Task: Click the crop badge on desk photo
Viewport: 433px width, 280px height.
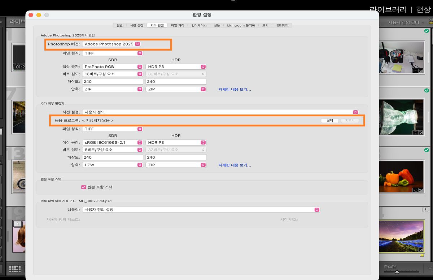Action: (x=415, y=71)
